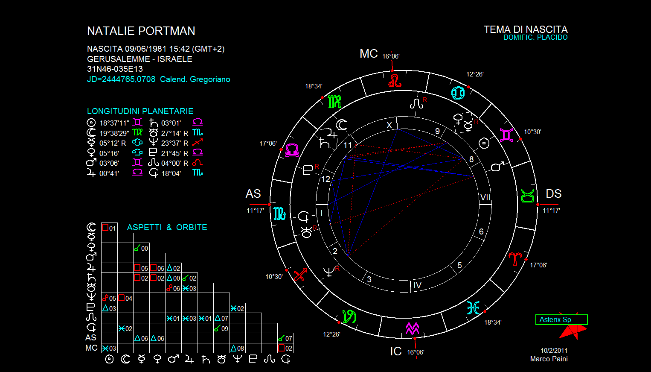This screenshot has height=372, width=651.
Task: Click the Moon crescent inside the chart wheel
Action: click(342, 125)
